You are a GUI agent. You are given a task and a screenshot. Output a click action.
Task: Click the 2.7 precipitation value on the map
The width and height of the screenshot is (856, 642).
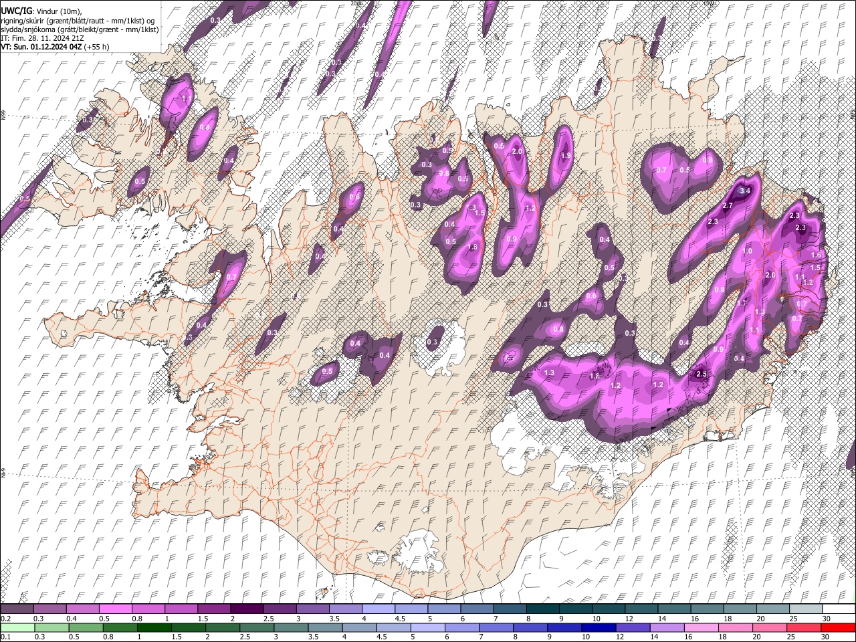[728, 205]
